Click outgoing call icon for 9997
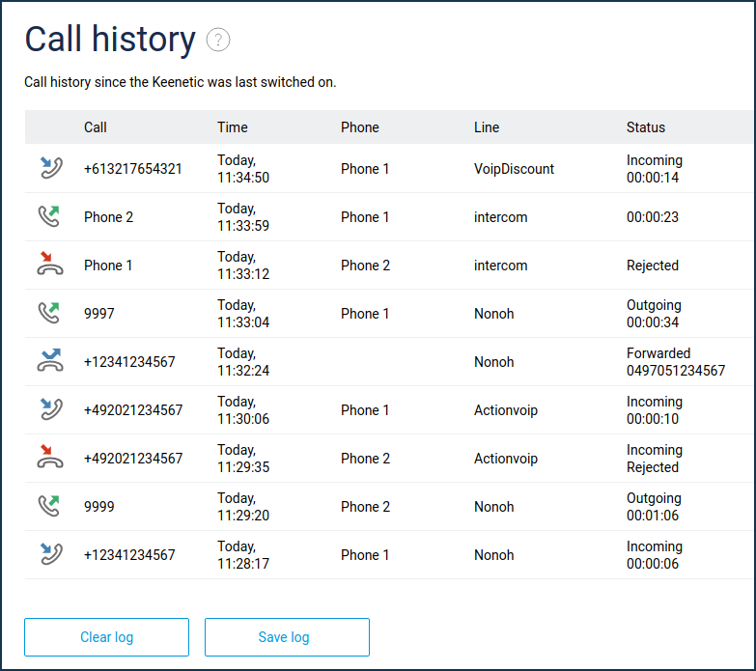 tap(50, 313)
